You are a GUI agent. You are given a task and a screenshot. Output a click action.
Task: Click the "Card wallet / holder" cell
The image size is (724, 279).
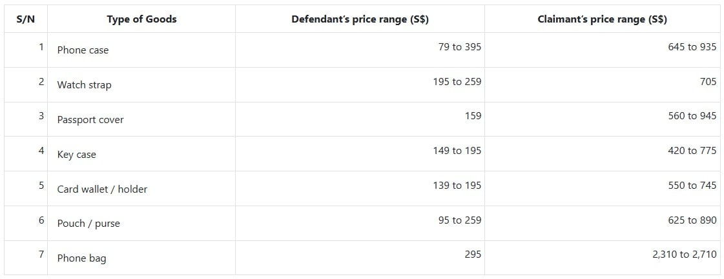pos(102,189)
